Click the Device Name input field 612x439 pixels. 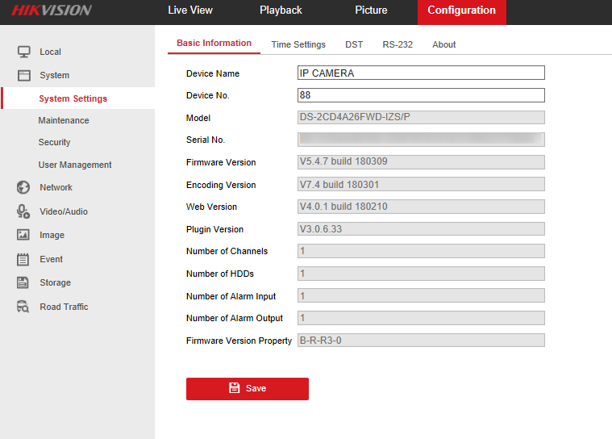click(x=421, y=73)
